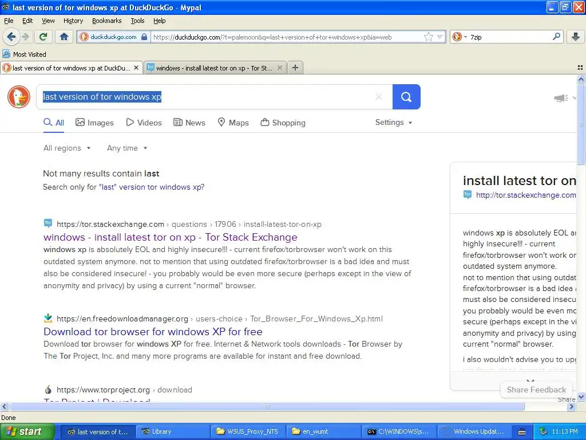Open the Bookmarks menu
The width and height of the screenshot is (586, 440).
coord(106,21)
